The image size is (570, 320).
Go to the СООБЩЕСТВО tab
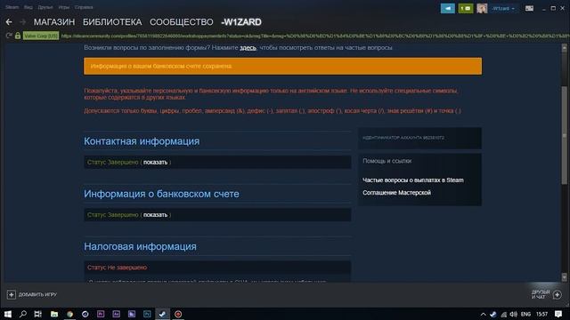[x=182, y=22]
